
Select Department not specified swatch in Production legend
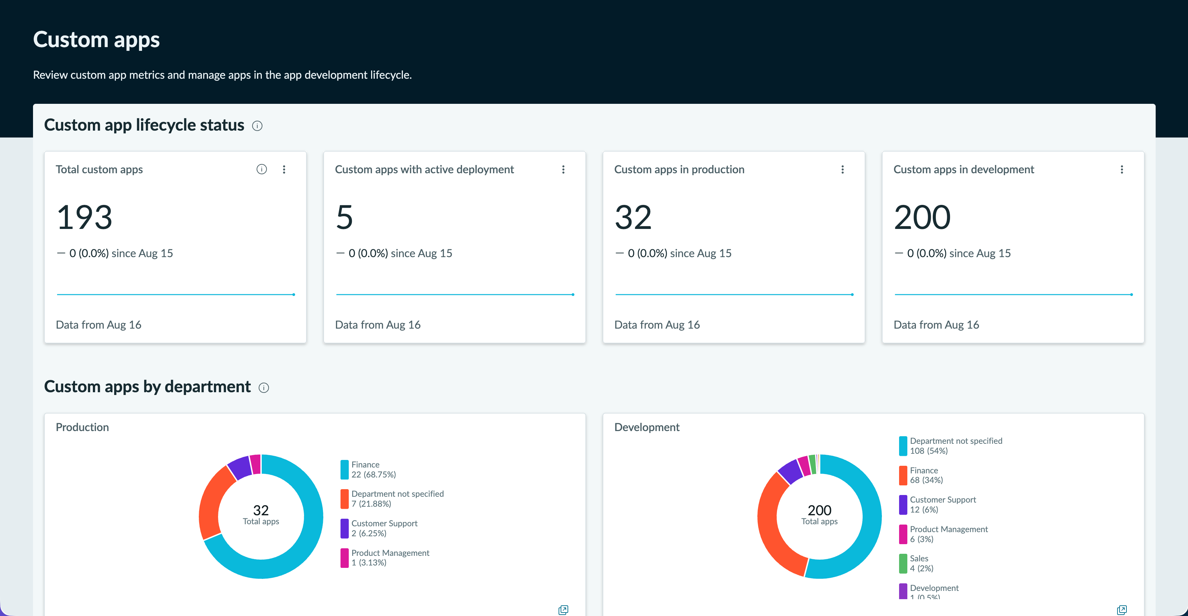345,499
